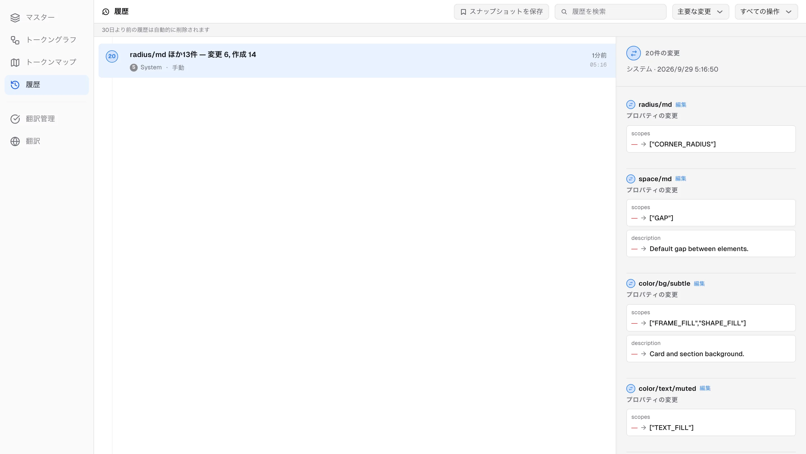This screenshot has width=806, height=454.
Task: Click the swap icon beside radius/md
Action: pos(631,104)
